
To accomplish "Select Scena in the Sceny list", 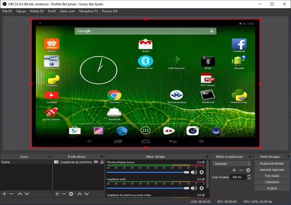I will 26,162.
